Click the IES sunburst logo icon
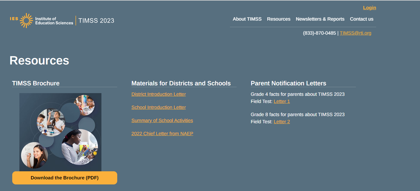 tap(26, 21)
